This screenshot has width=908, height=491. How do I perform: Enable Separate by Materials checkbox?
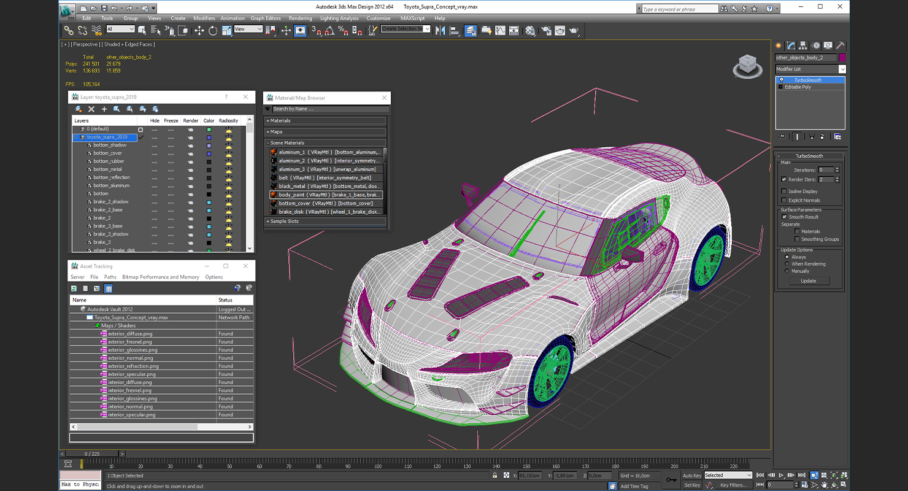tap(797, 231)
